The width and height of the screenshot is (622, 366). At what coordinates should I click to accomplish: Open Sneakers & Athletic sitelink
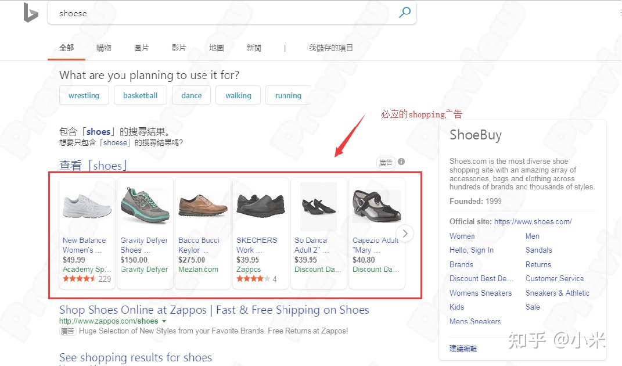(x=558, y=293)
